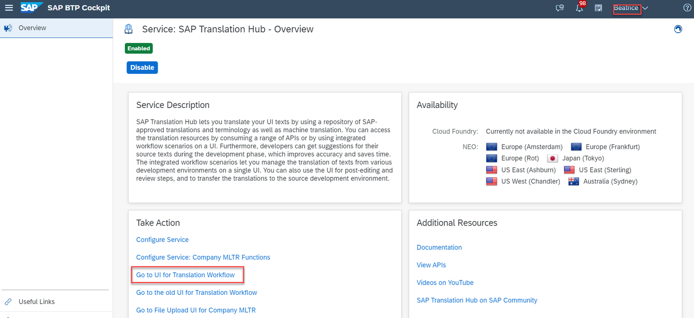Open the news panel icon in header

point(599,8)
